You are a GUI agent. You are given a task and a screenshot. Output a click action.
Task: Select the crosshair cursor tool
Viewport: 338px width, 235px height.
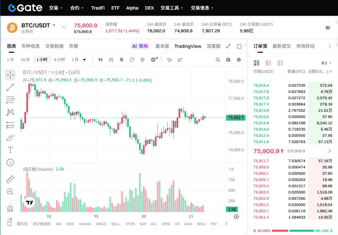[x=10, y=75]
